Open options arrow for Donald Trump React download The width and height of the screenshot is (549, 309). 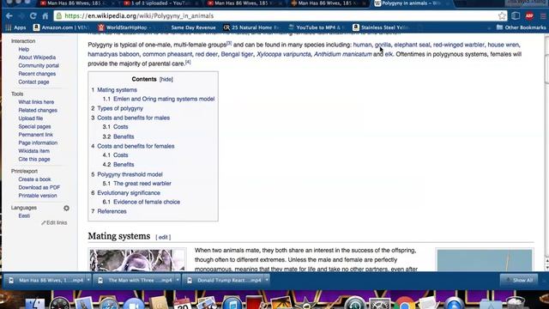pyautogui.click(x=267, y=280)
